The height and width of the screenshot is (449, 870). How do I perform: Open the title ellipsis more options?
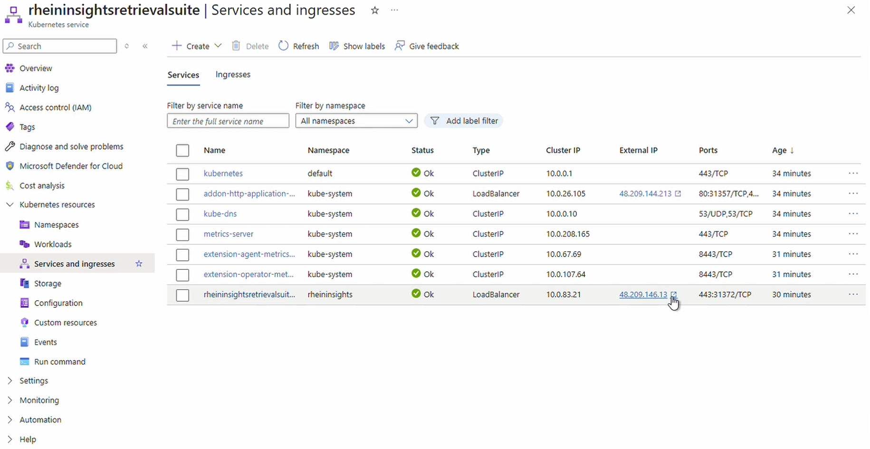coord(394,10)
